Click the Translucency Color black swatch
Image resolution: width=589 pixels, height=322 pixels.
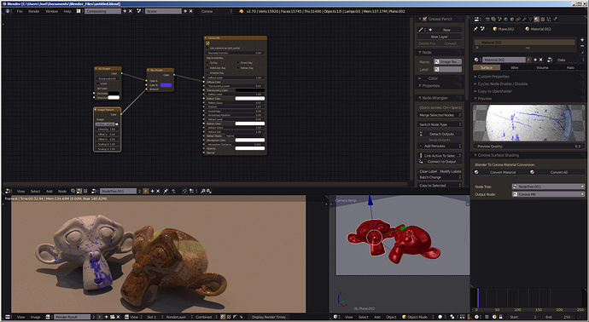(x=250, y=90)
